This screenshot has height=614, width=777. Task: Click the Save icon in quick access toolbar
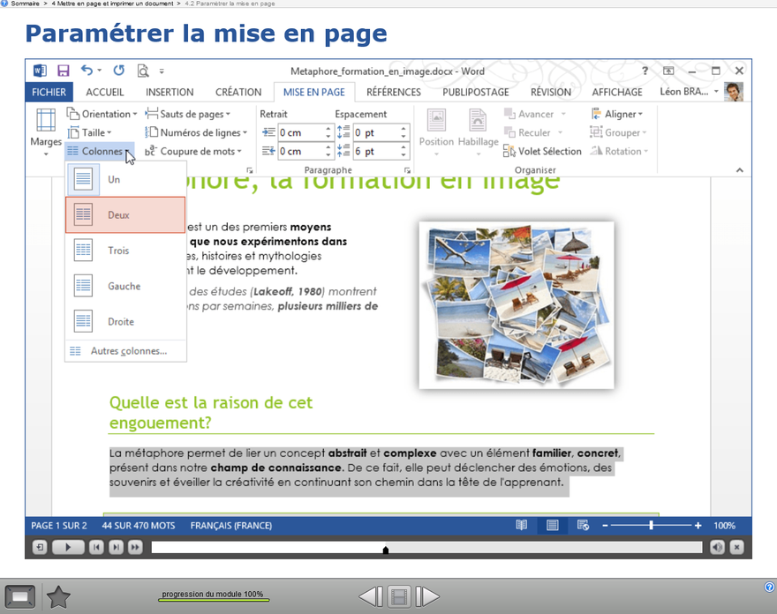[64, 71]
